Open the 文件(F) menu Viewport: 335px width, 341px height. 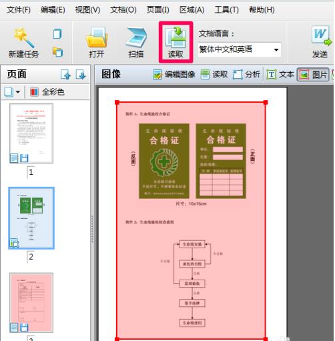(19, 10)
